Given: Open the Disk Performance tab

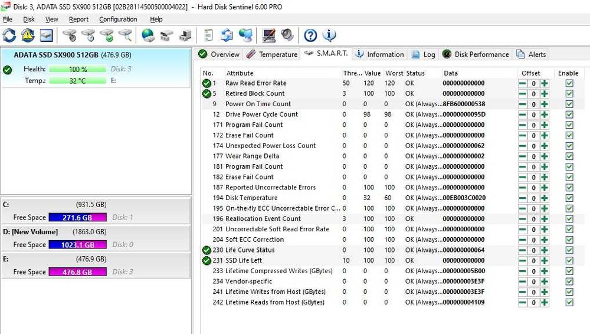Looking at the screenshot, I should 476,54.
